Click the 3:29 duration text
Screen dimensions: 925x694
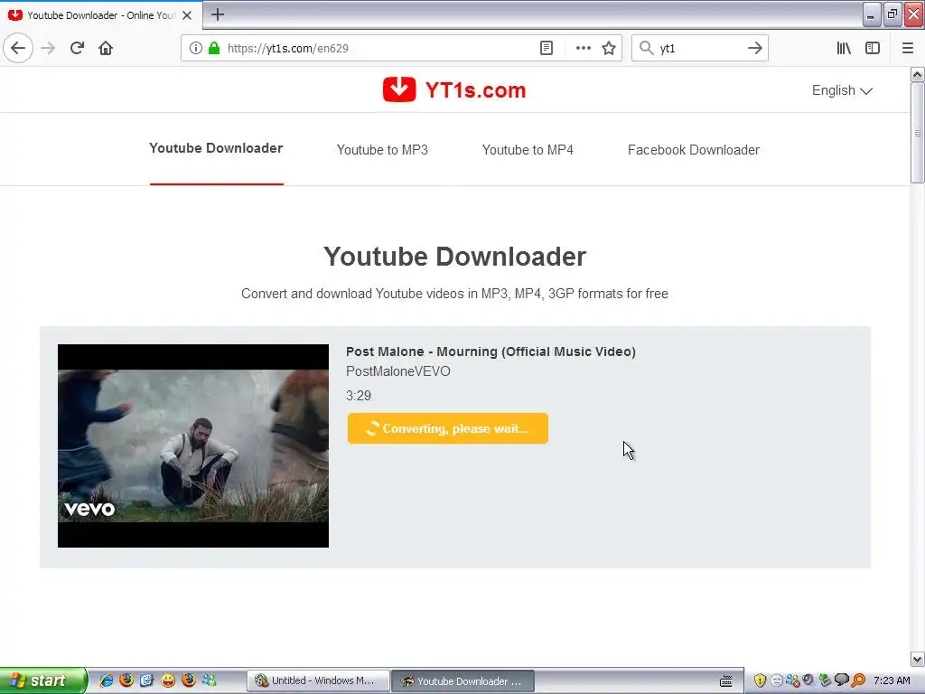click(359, 396)
